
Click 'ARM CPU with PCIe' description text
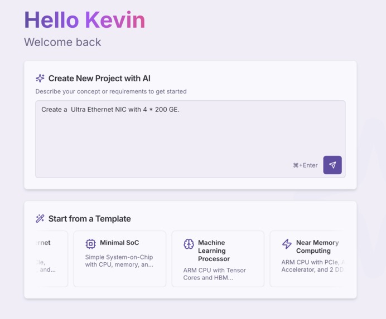coord(312,266)
